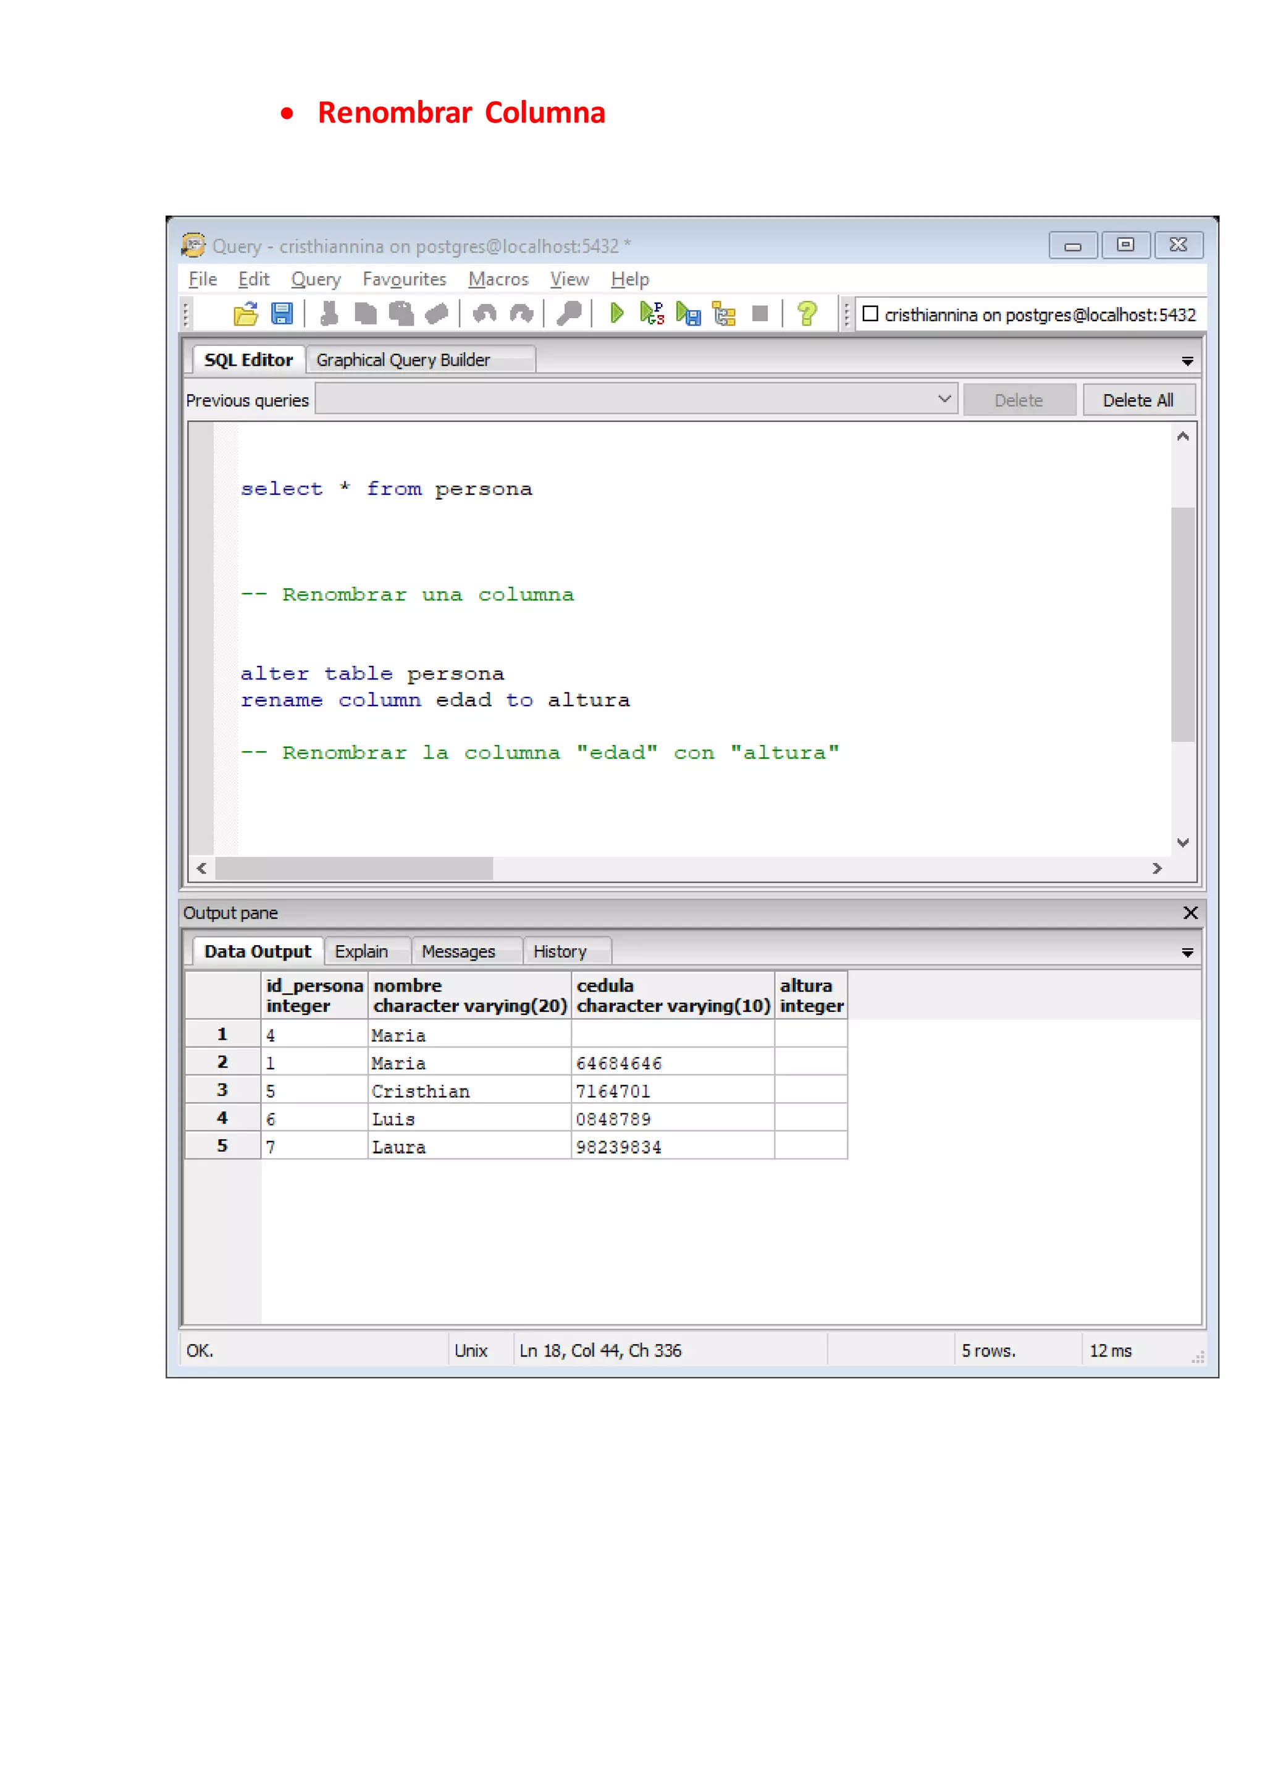Click the editor scroll up arrow

pyautogui.click(x=1182, y=436)
